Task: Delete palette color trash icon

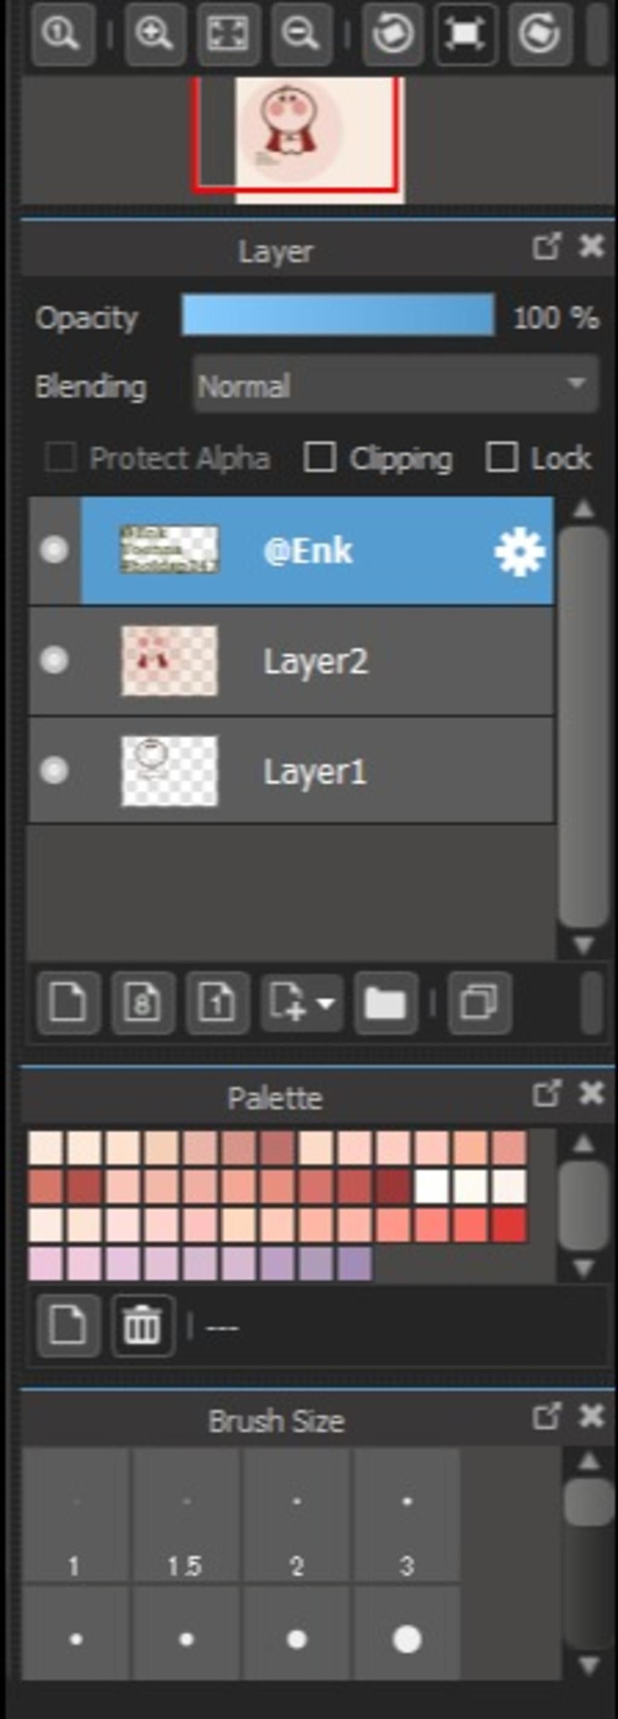Action: 144,1326
